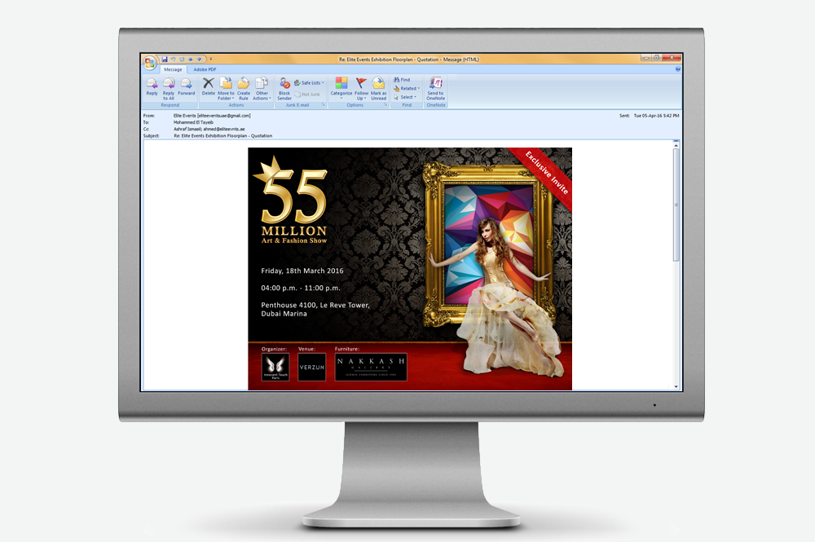Click the Reply icon
This screenshot has height=542, width=815.
click(x=152, y=84)
